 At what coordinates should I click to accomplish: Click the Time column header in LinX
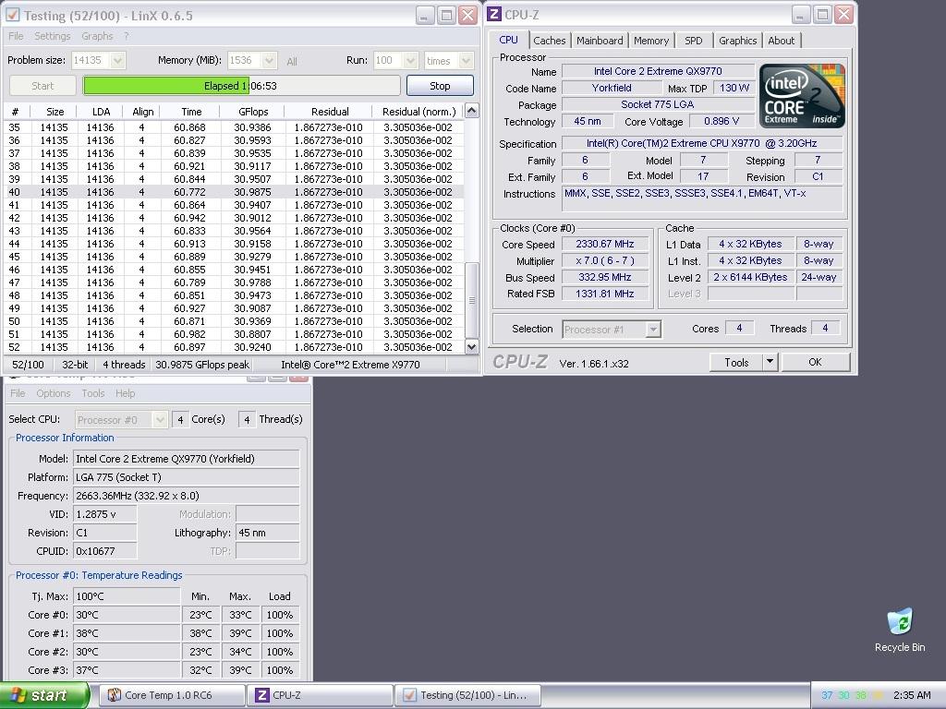[191, 112]
